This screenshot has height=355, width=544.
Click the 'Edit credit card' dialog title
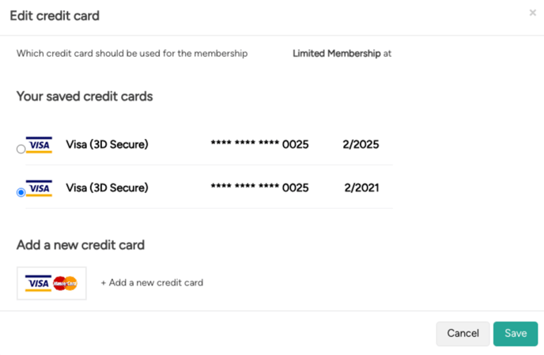coord(55,16)
